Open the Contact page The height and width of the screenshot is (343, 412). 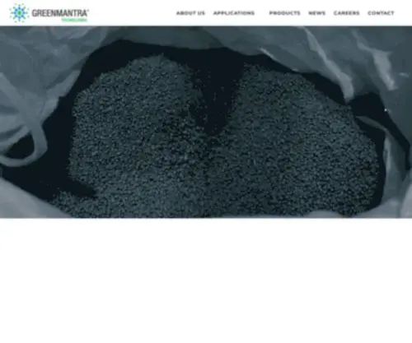tap(381, 13)
